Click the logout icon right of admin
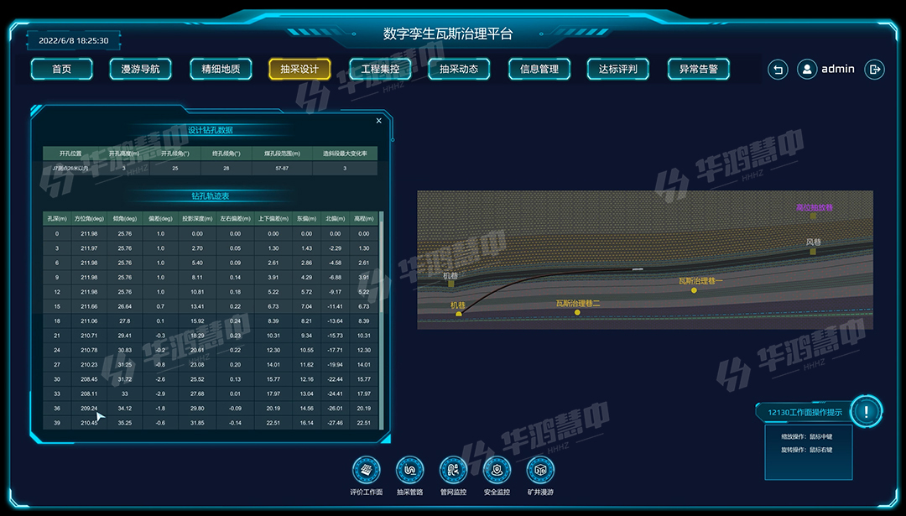Screen dimensions: 906x516 pyautogui.click(x=874, y=70)
